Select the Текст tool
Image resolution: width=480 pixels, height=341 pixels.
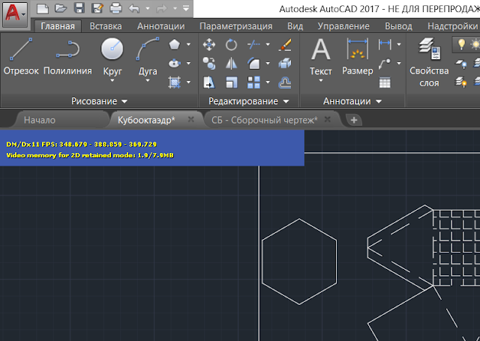[x=321, y=56]
